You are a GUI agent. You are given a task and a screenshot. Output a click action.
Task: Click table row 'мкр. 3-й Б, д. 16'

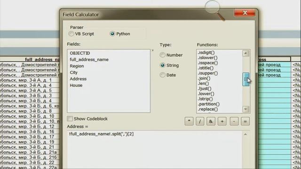click(x=30, y=131)
